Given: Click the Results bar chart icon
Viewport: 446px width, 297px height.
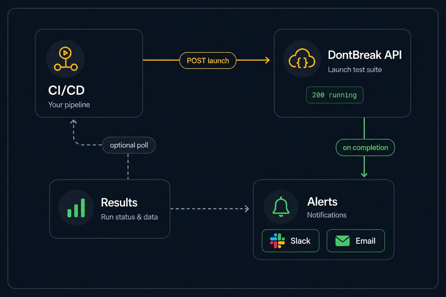Looking at the screenshot, I should (x=76, y=208).
